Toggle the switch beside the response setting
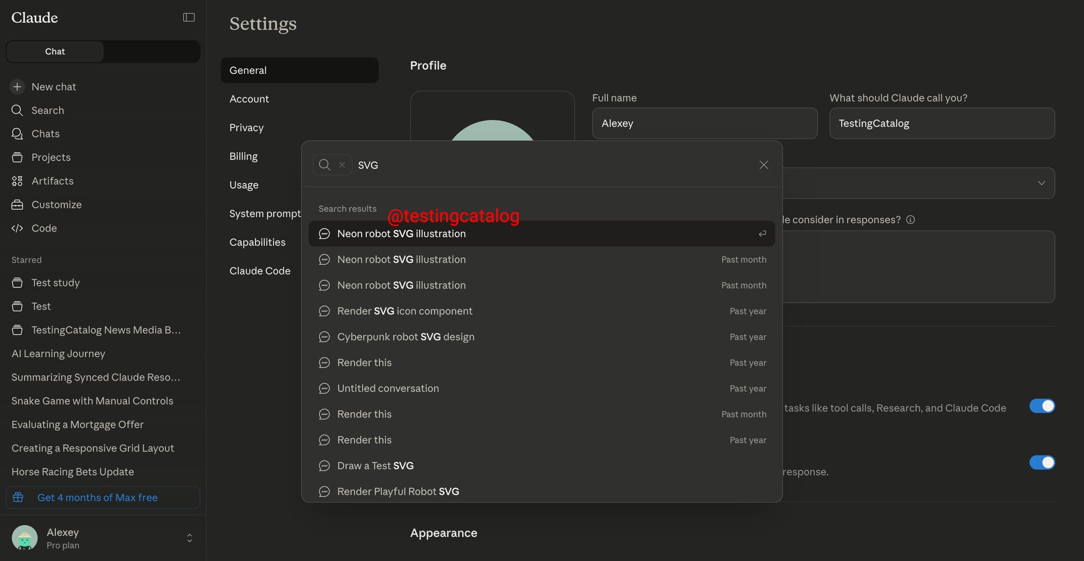 pos(1042,462)
